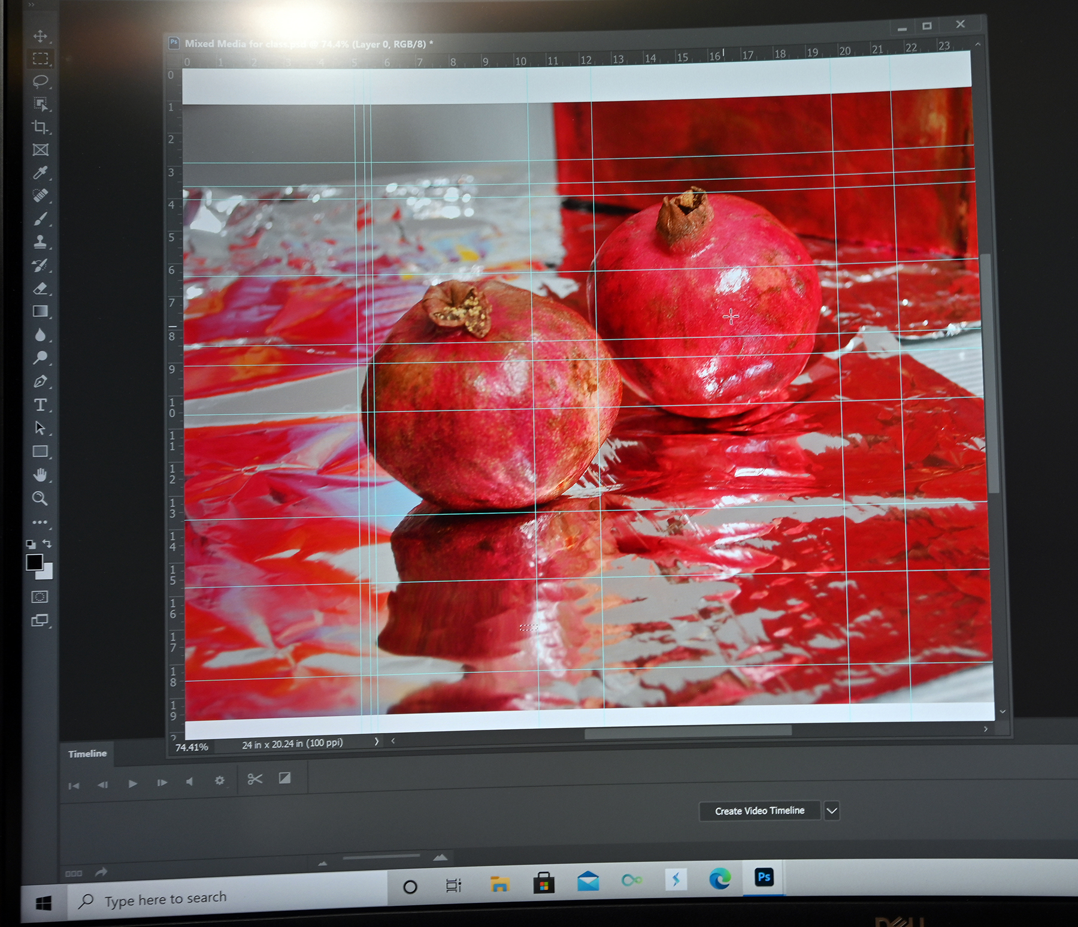The image size is (1078, 927).
Task: Select the History Brush tool
Action: (40, 265)
